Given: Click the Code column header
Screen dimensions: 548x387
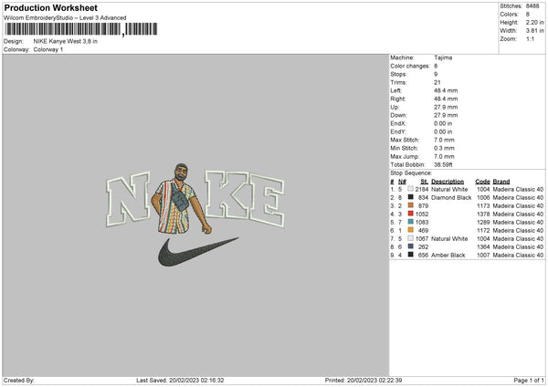Looking at the screenshot, I should 482,182.
